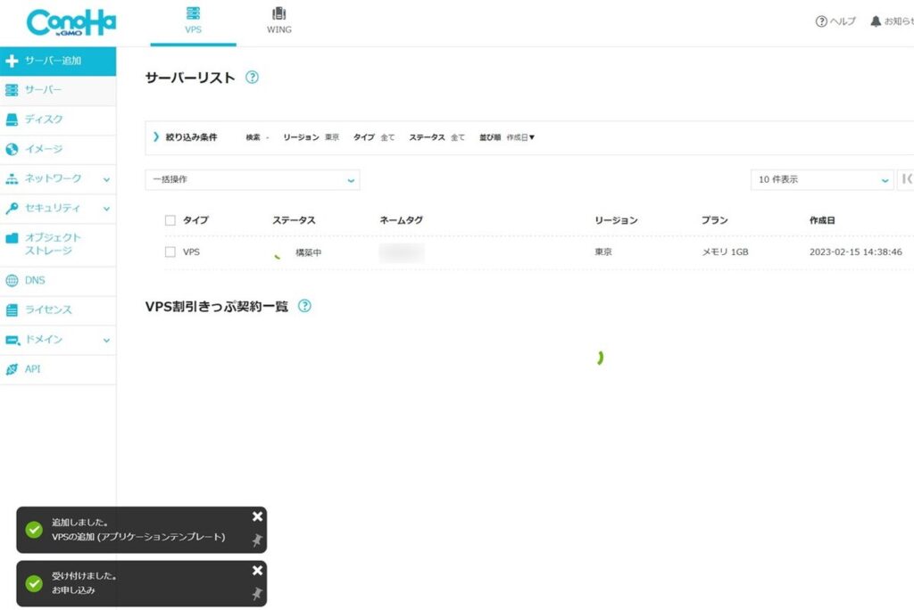
Task: Click the タイプ 全て filter value
Action: [374, 137]
